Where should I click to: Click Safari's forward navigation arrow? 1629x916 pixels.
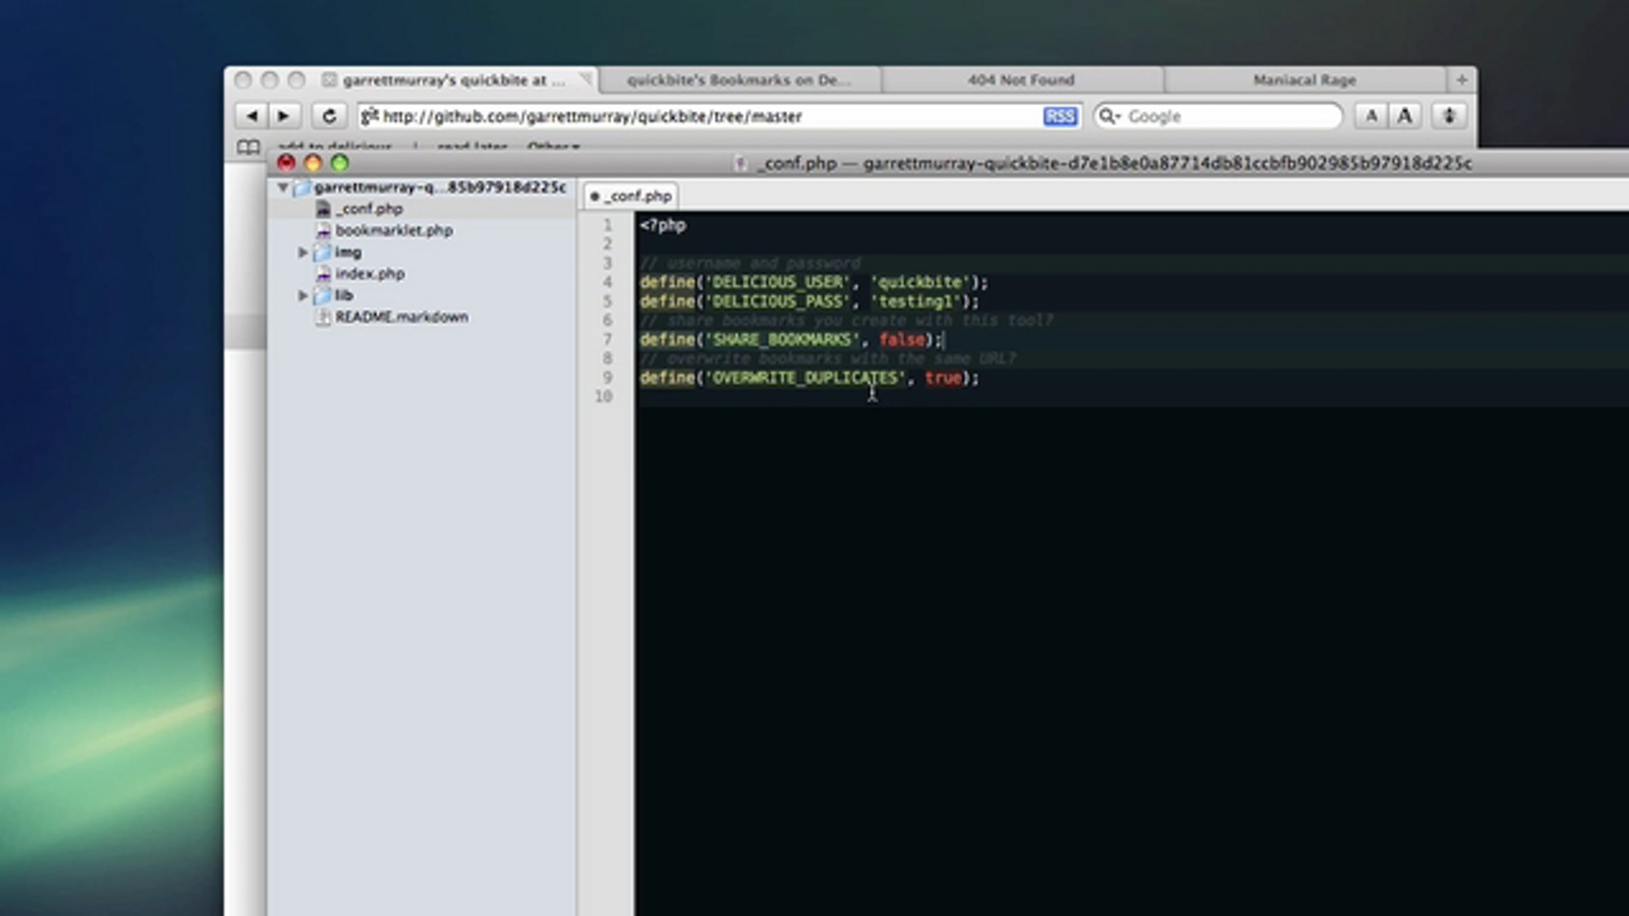click(x=284, y=116)
